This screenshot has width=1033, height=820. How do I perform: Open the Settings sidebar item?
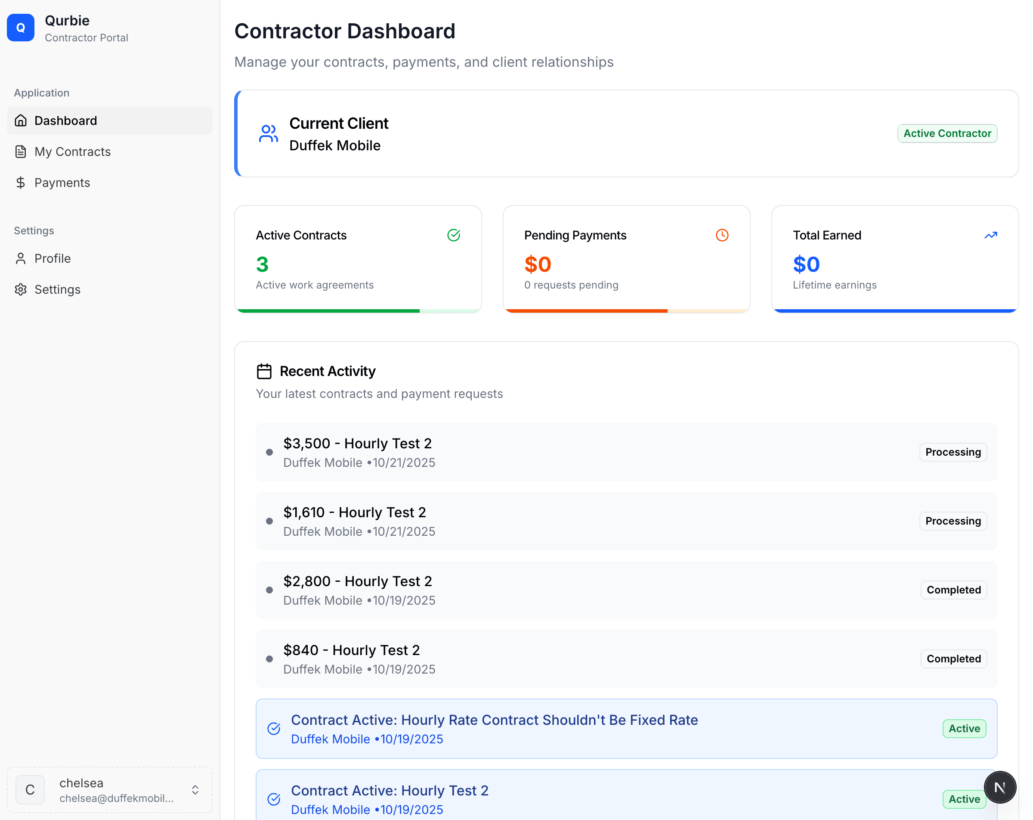pyautogui.click(x=110, y=290)
